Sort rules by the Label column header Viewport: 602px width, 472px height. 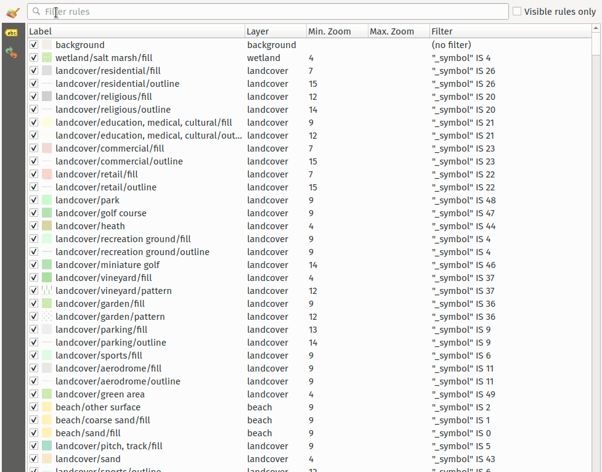click(136, 31)
